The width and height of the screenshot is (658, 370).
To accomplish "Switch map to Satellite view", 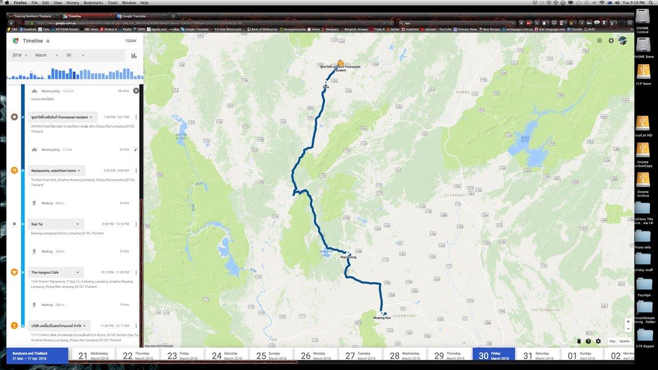I will [x=624, y=341].
